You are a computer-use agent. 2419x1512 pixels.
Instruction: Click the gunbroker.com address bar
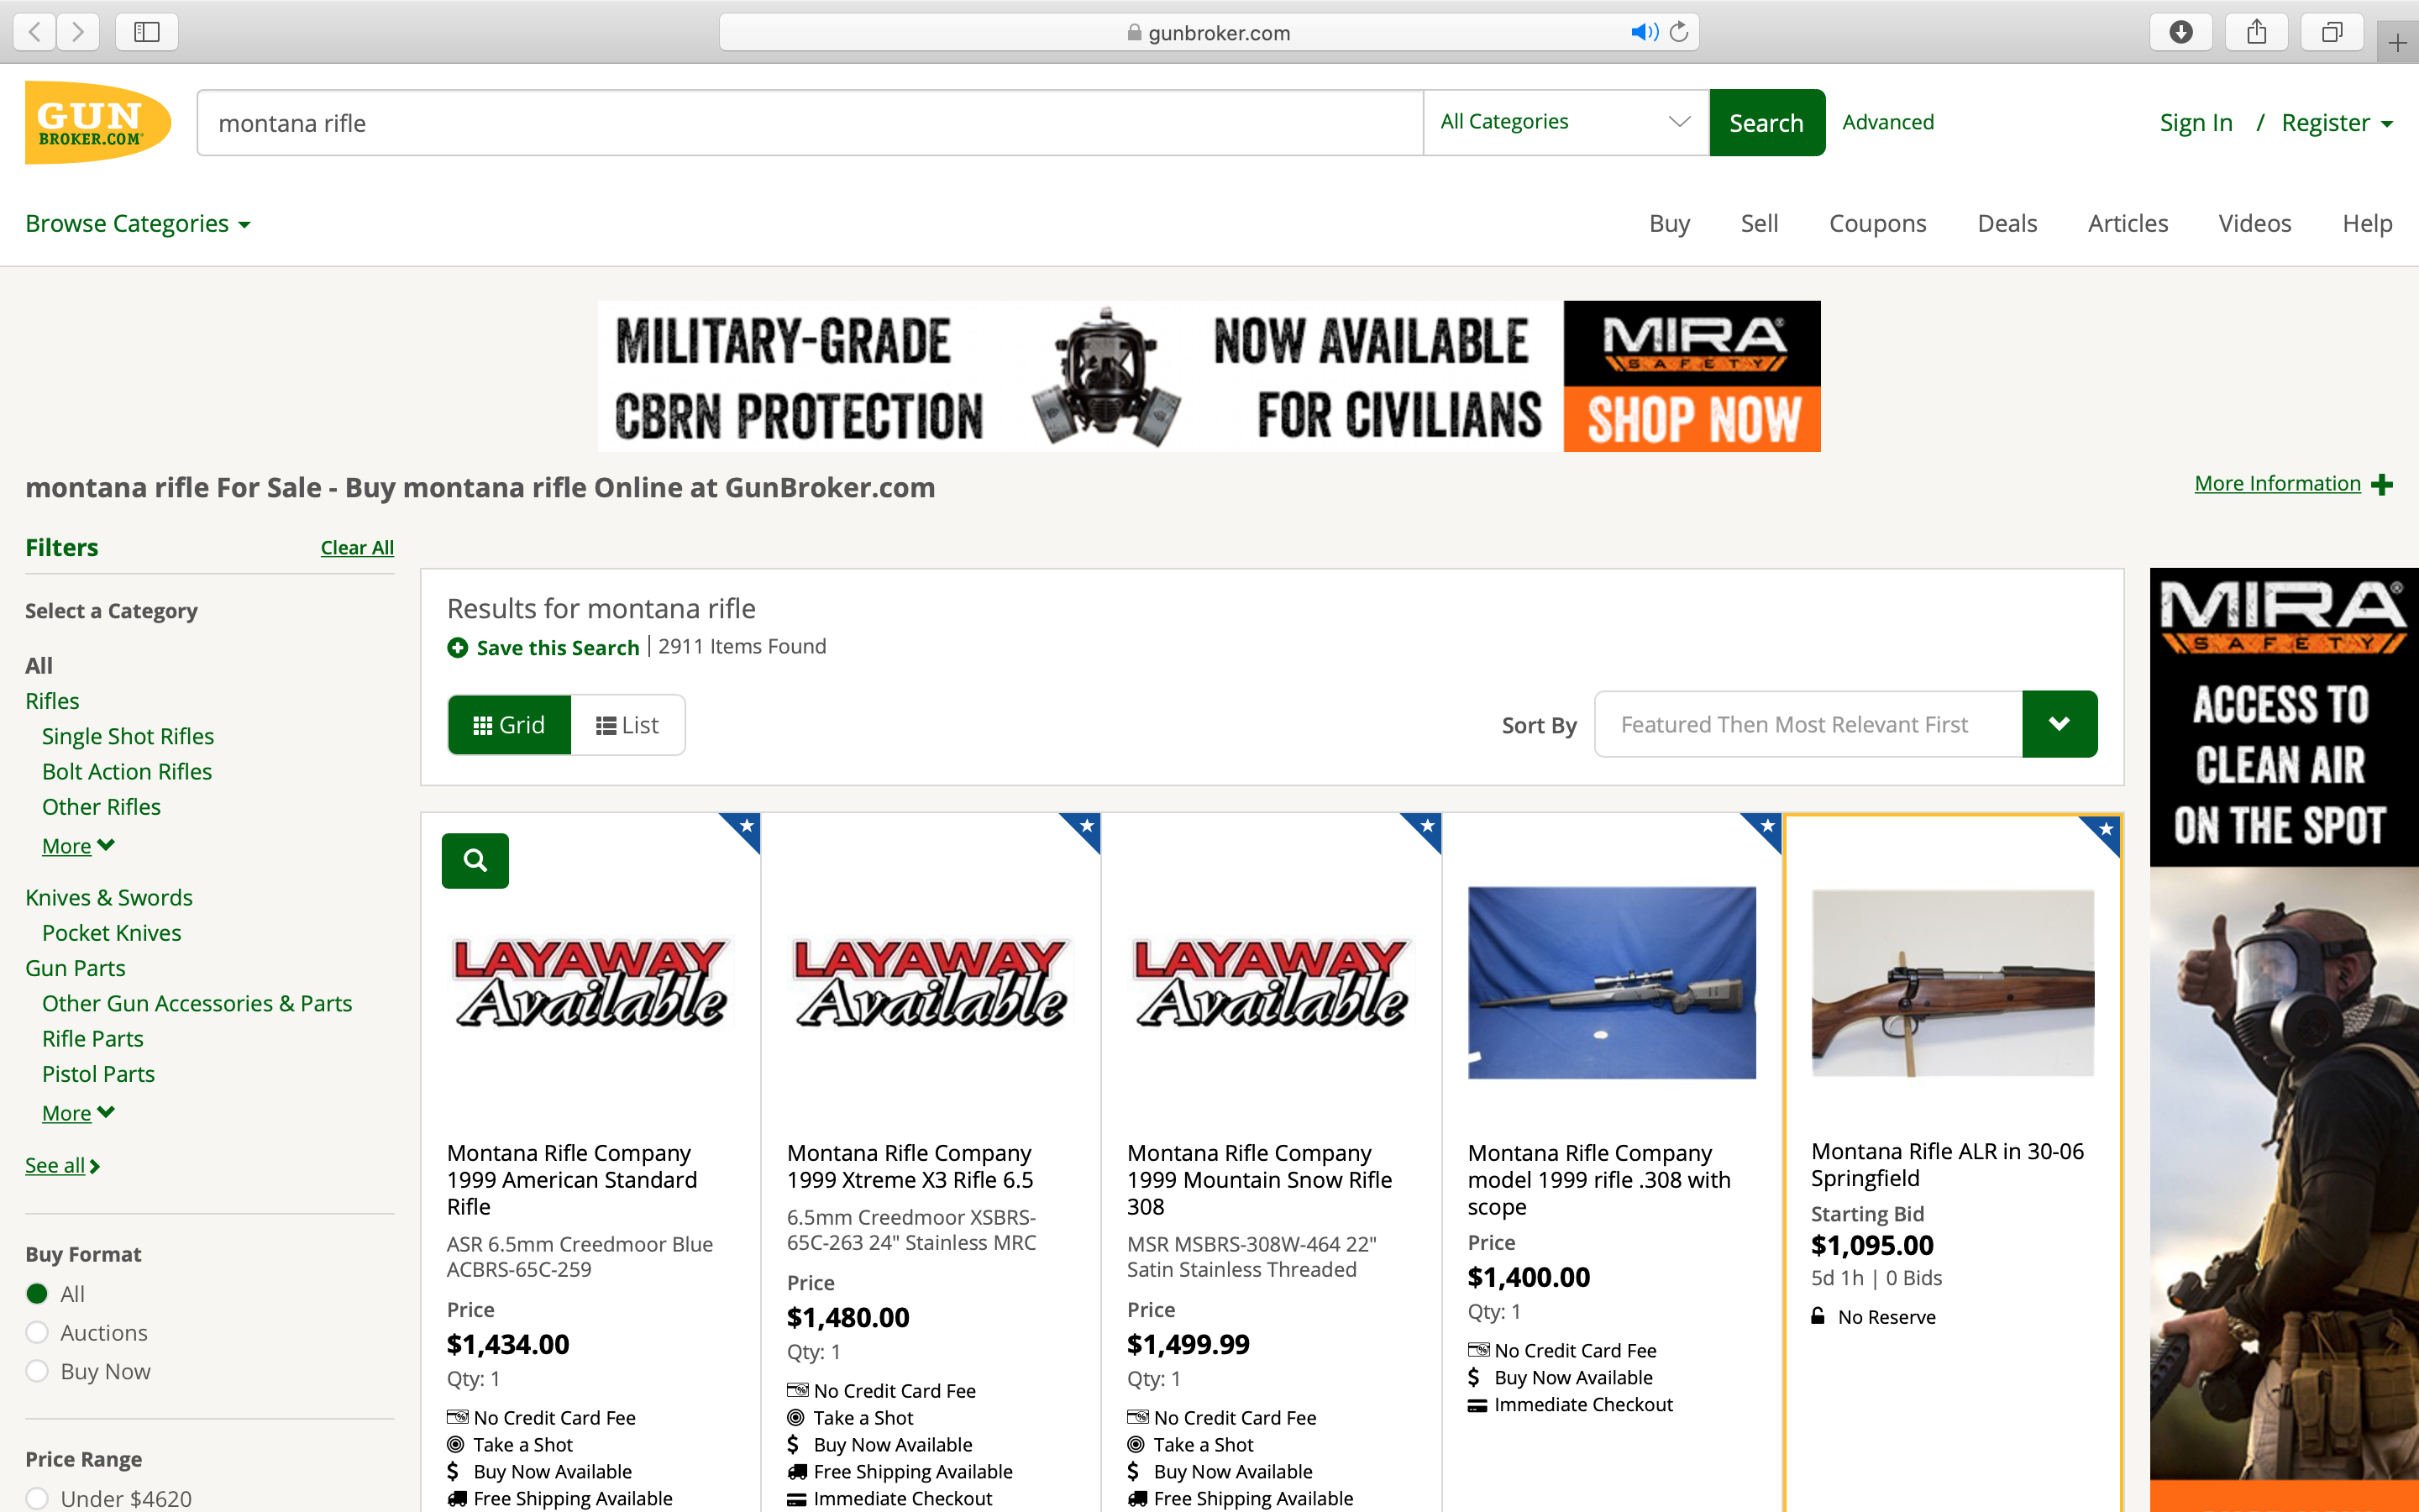[x=1209, y=32]
